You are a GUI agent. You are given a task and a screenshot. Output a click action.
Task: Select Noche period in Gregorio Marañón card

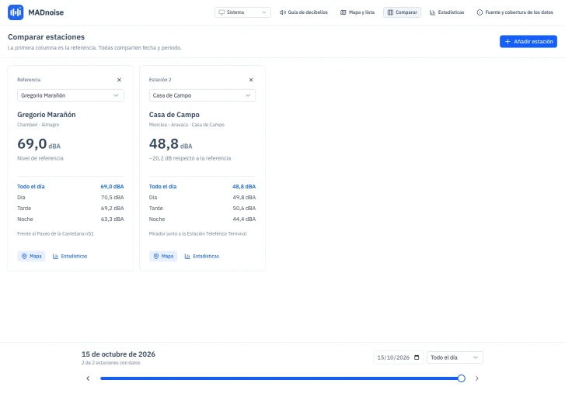[71, 219]
